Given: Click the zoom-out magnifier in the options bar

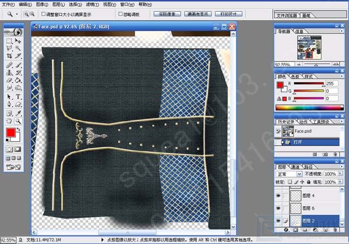Looking at the screenshot, I should tap(33, 13).
